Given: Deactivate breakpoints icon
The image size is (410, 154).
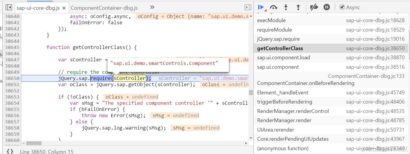Looking at the screenshot, I should [314, 7].
